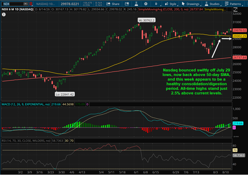Select the red SimpleMovingAvg (CLOSE, 200, 0, no) label
The height and width of the screenshot is (175, 248).
point(163,10)
